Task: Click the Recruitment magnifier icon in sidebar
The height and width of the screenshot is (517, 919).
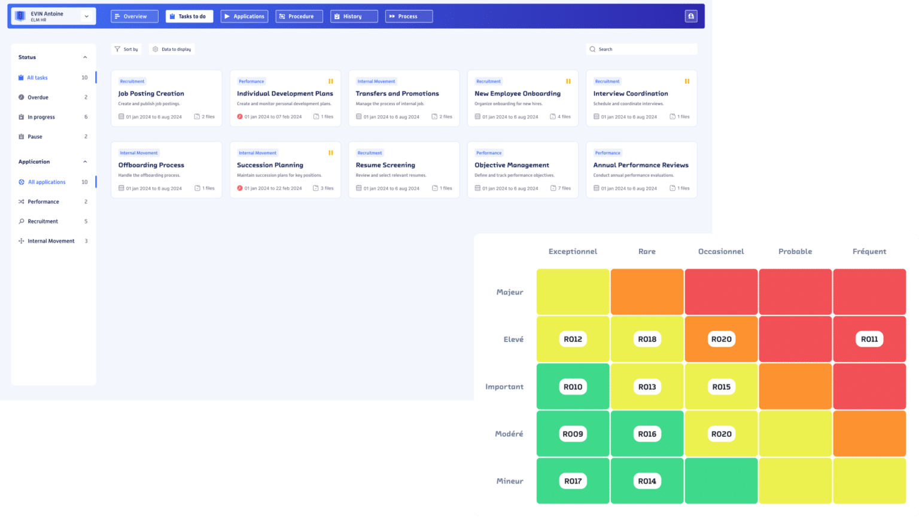Action: click(20, 221)
